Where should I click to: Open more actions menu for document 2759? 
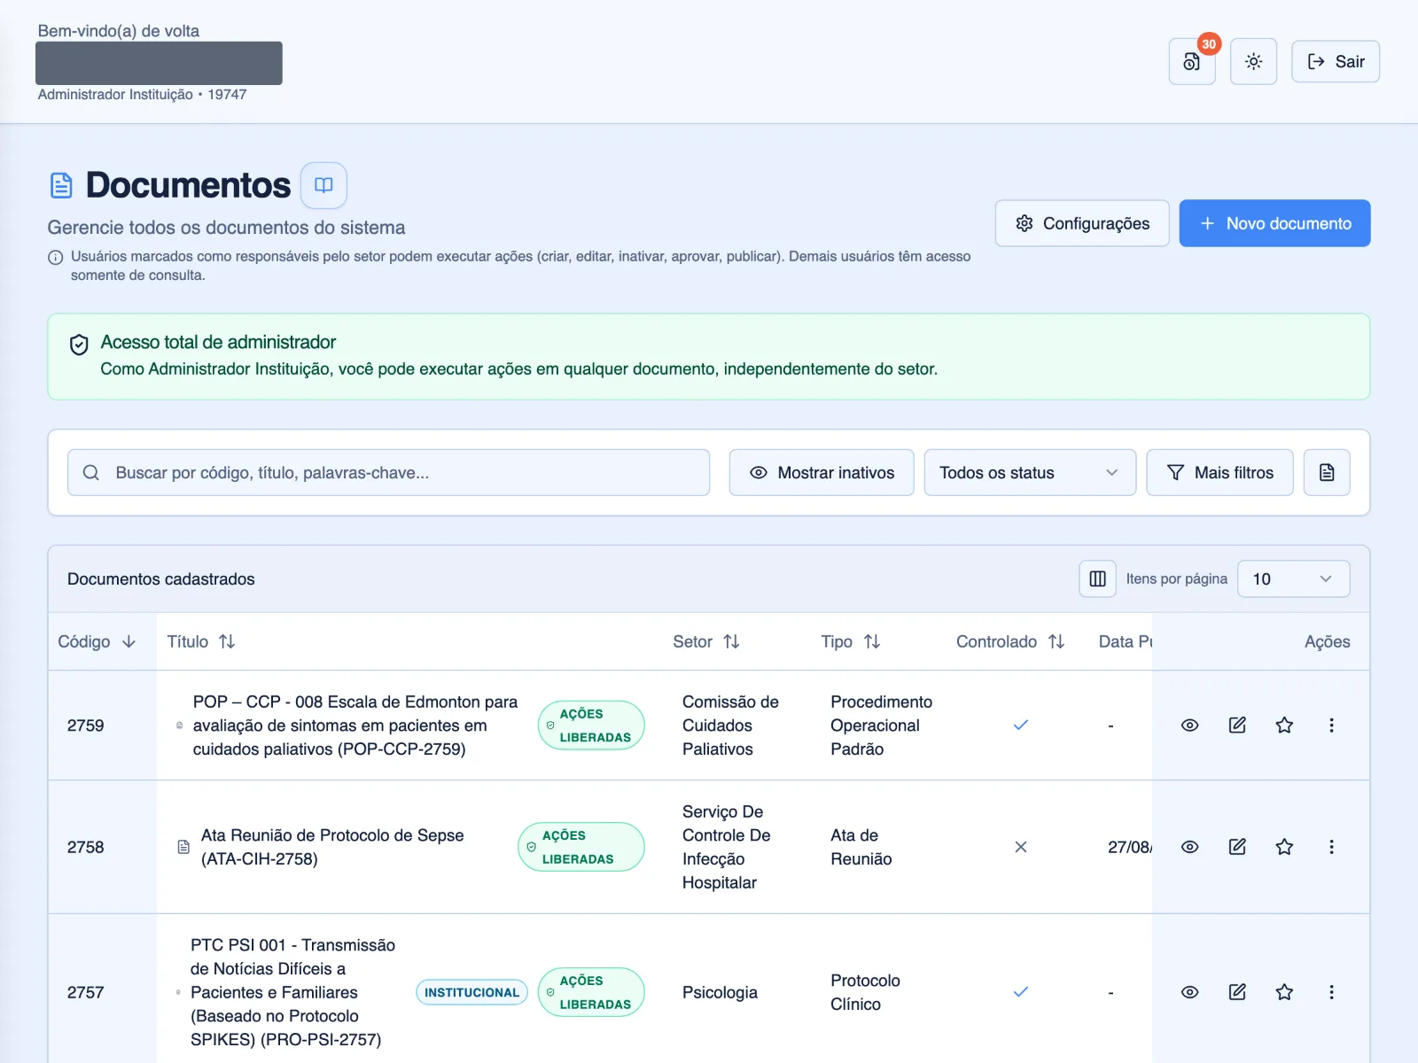[x=1331, y=725]
